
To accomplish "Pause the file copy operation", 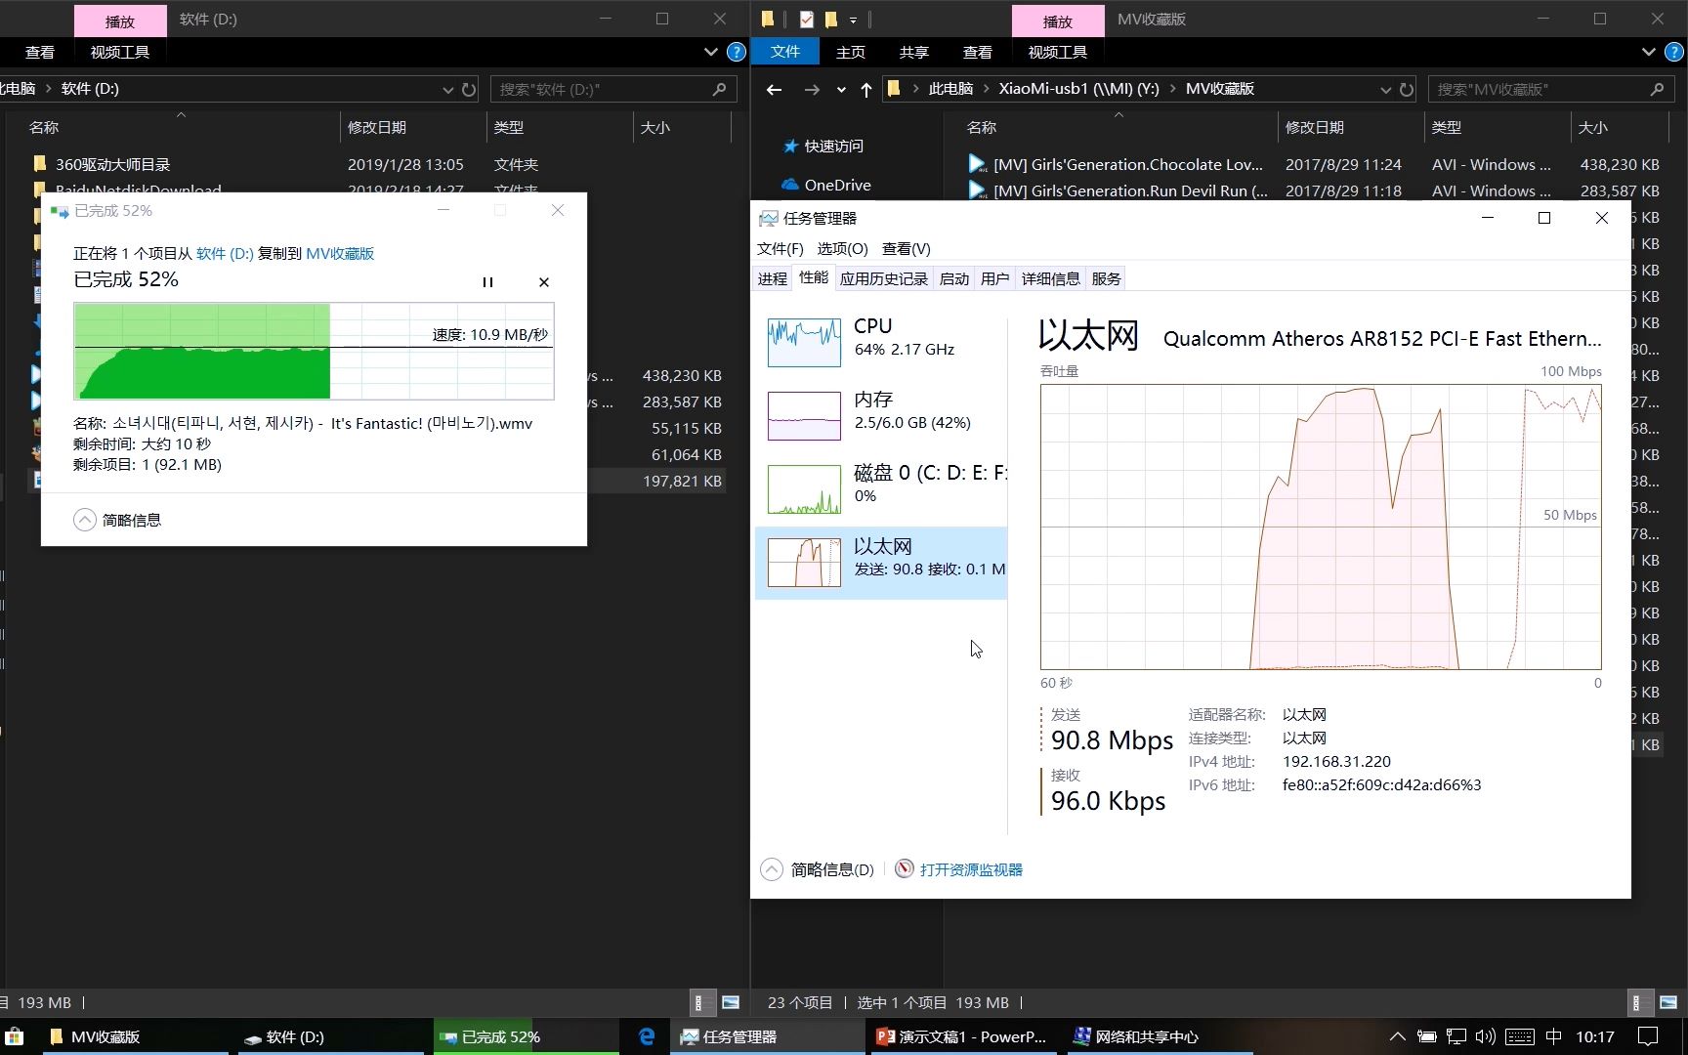I will (487, 282).
